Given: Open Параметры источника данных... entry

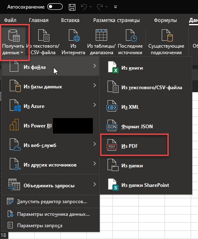Looking at the screenshot, I should [x=51, y=214].
